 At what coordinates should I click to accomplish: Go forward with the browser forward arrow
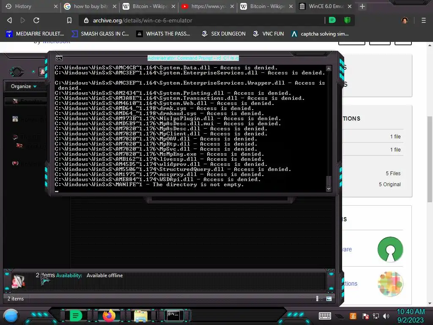click(23, 20)
